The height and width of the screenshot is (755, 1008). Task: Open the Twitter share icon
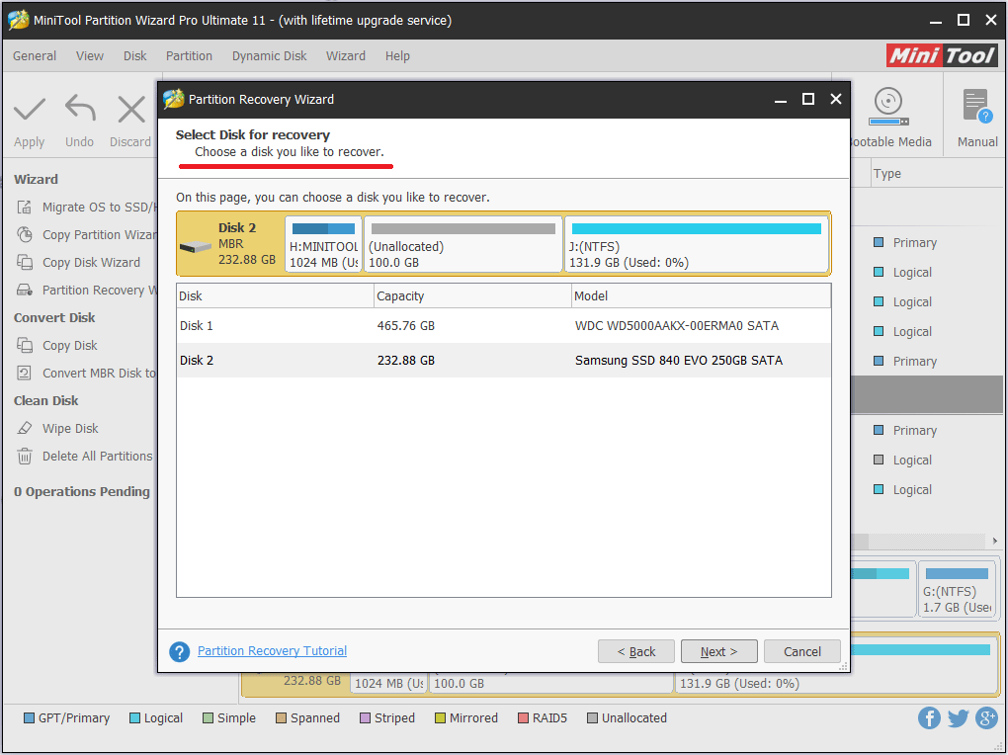[x=958, y=717]
